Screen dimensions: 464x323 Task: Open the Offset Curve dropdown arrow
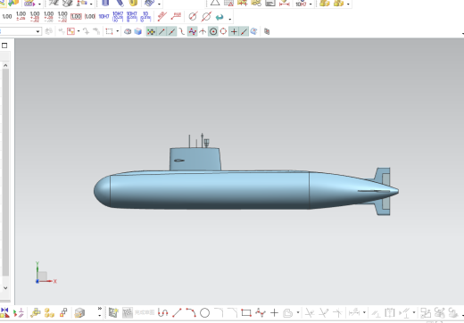(x=298, y=313)
